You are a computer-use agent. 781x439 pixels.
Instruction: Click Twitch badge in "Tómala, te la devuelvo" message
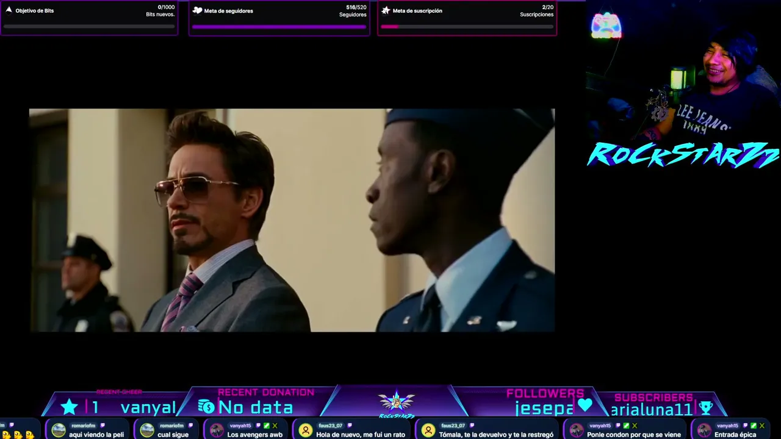(x=471, y=426)
